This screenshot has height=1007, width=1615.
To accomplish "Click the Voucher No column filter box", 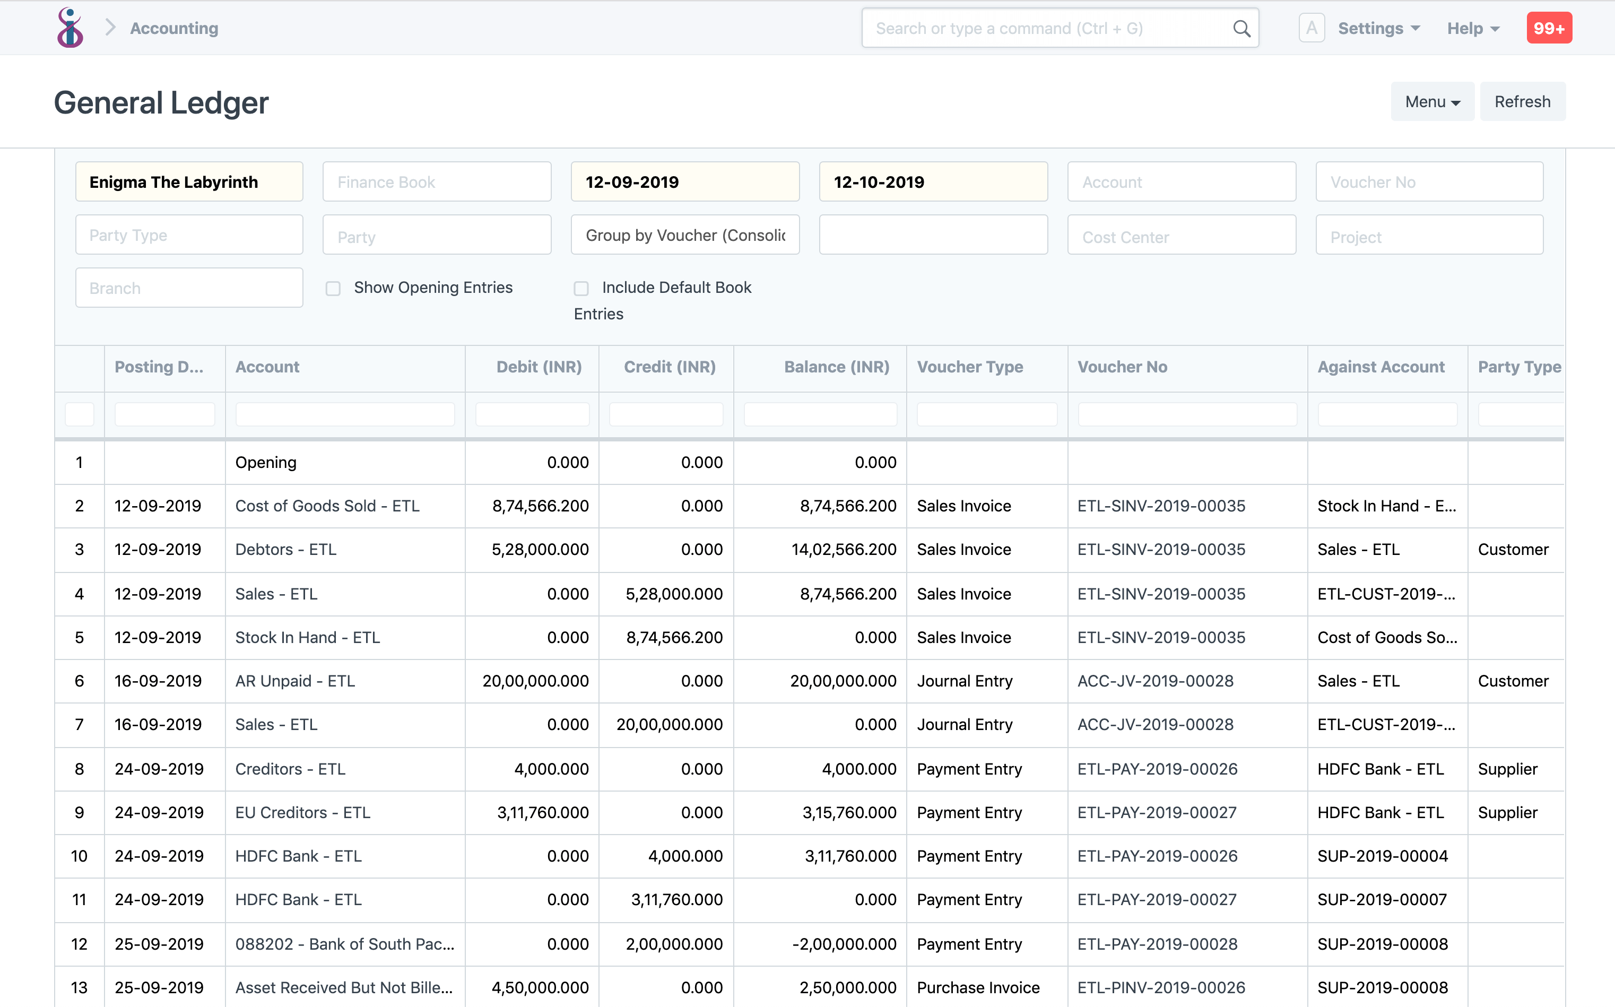I will coord(1187,414).
